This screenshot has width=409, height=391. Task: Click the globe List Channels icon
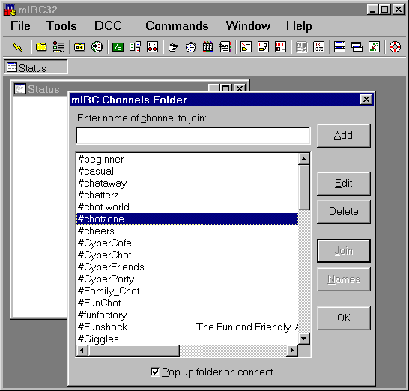tap(97, 47)
